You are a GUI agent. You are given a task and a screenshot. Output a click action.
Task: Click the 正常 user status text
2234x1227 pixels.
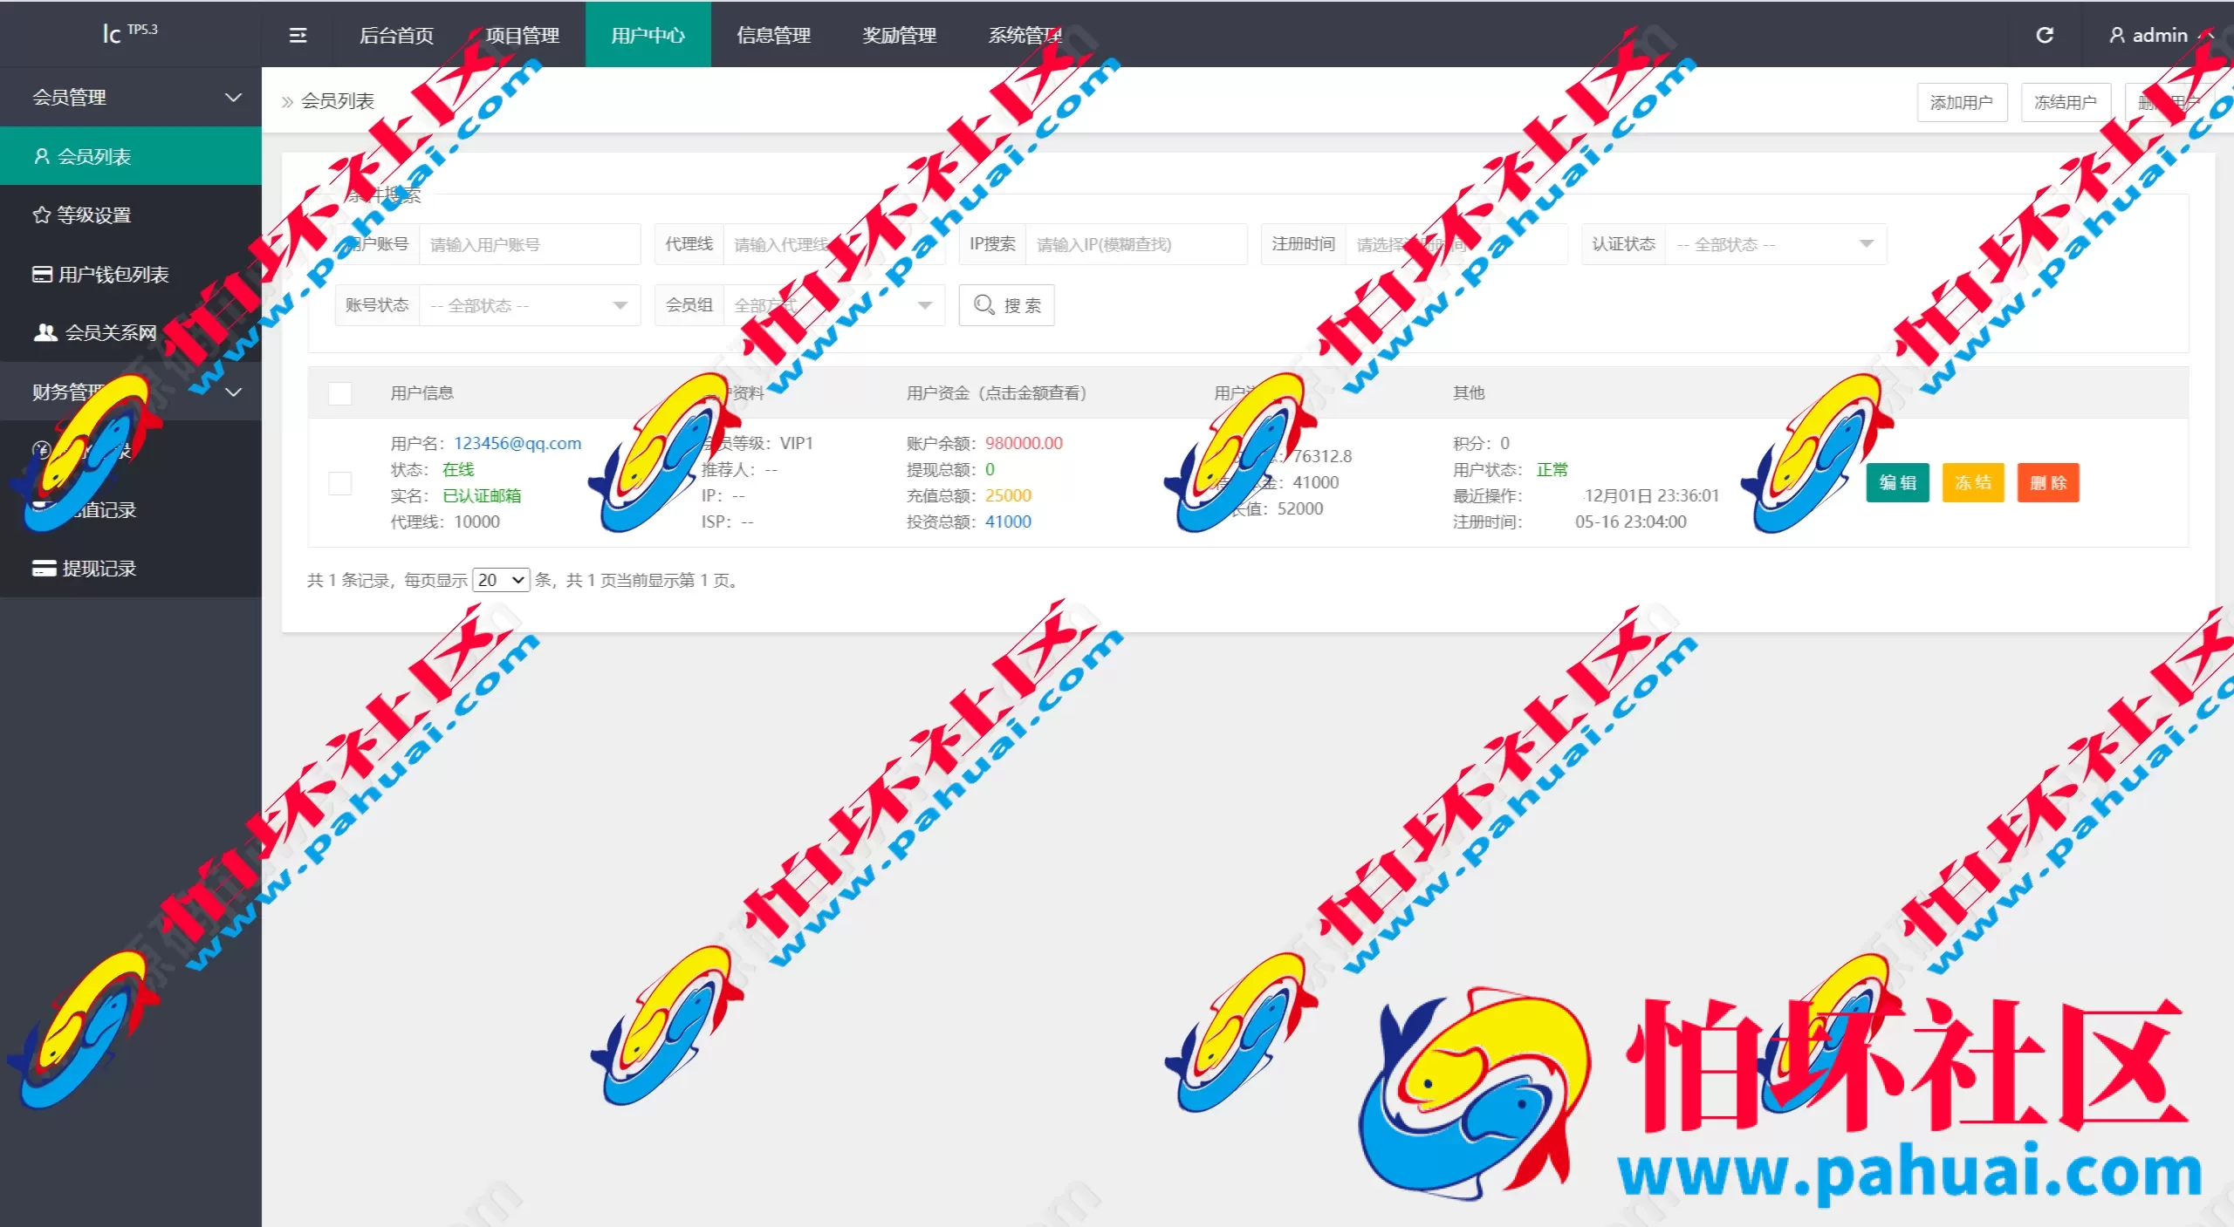pyautogui.click(x=1552, y=469)
